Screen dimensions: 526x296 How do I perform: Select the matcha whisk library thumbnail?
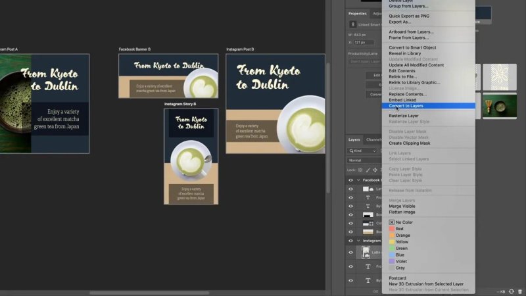pyautogui.click(x=500, y=106)
